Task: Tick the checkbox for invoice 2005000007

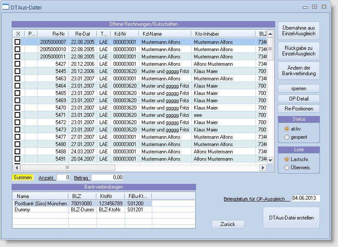Action: (x=18, y=42)
